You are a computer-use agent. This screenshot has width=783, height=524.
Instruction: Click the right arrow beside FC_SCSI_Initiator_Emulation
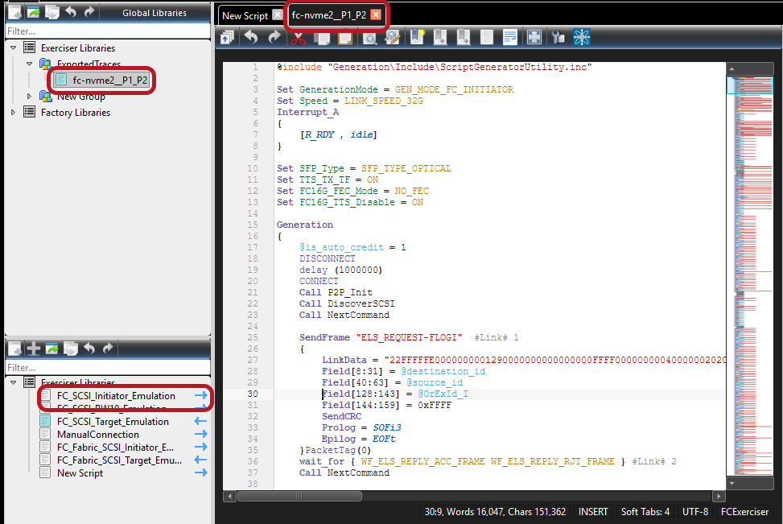(200, 395)
